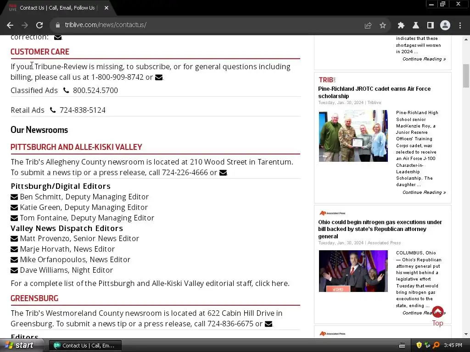Bookmark this page with the star
The height and width of the screenshot is (352, 470).
[383, 26]
